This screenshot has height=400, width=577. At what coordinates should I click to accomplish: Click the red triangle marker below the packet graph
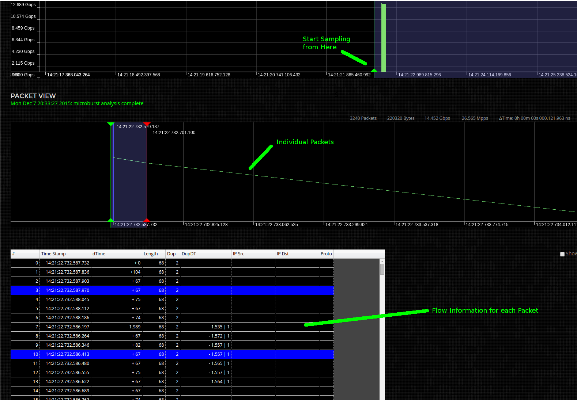[x=147, y=220]
